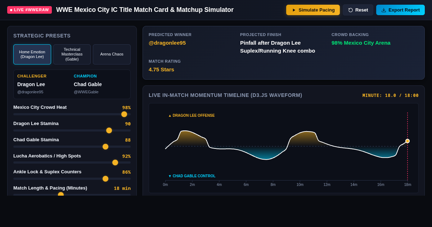Click the Export Report download icon

click(x=384, y=10)
